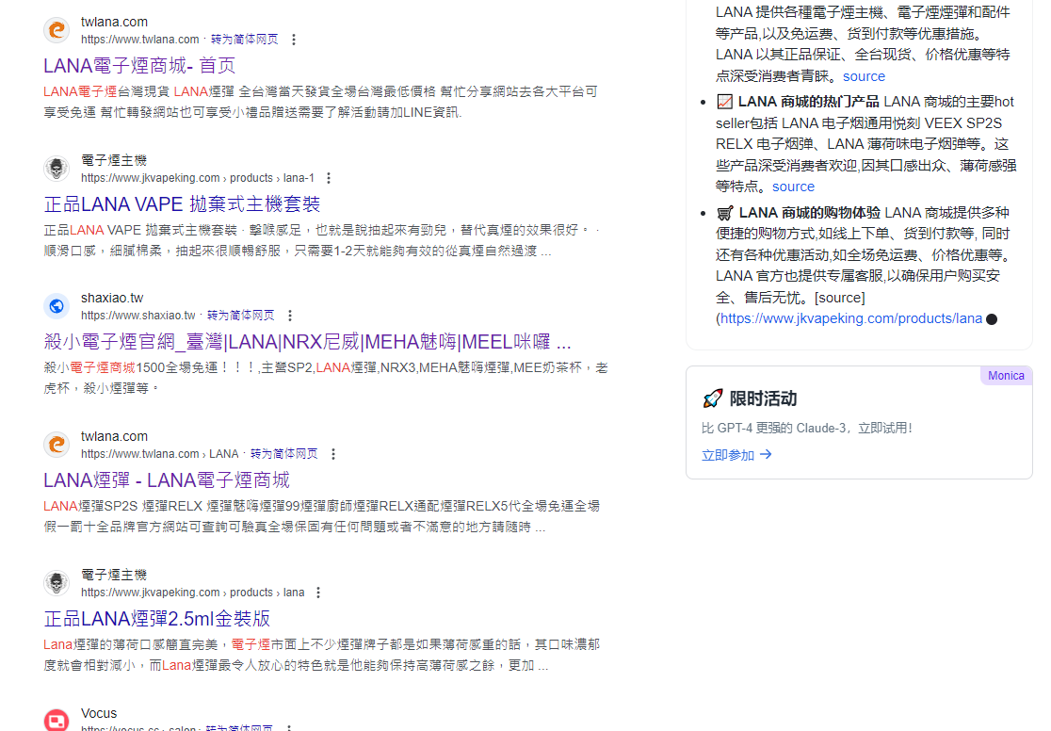Image resolution: width=1051 pixels, height=731 pixels.
Task: Click the https://www.twlana.com URL of the first result
Action: point(140,40)
